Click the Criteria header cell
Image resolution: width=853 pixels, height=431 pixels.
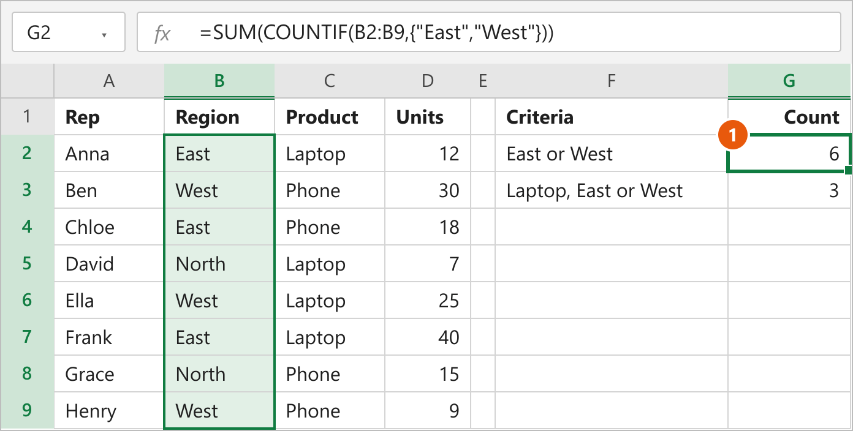[612, 116]
